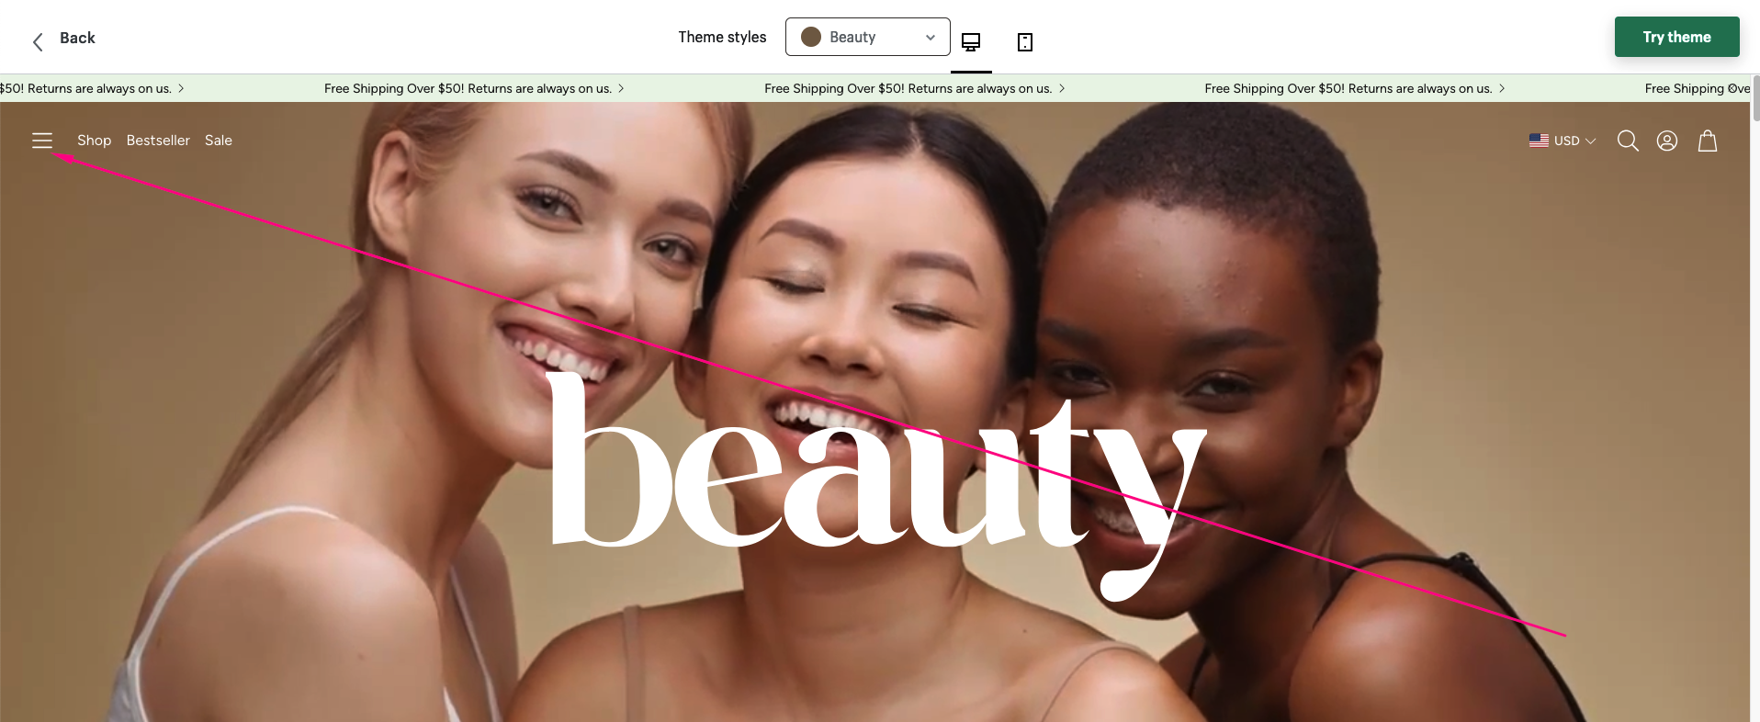Viewport: 1760px width, 722px height.
Task: Open the Beauty theme styles dropdown
Action: pos(868,37)
